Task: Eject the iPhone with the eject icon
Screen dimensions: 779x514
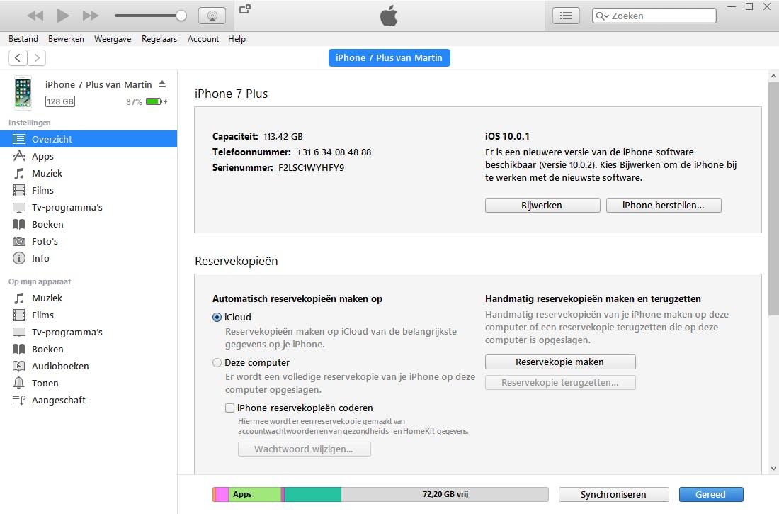Action: 162,84
